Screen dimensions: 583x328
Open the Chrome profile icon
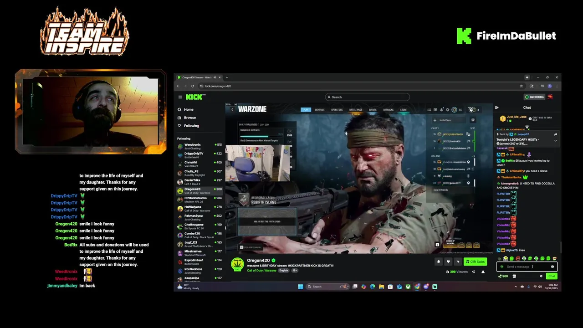(x=549, y=86)
